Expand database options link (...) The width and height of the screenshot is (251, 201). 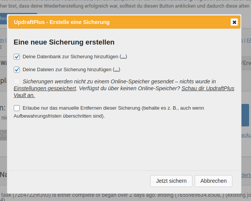(123, 57)
